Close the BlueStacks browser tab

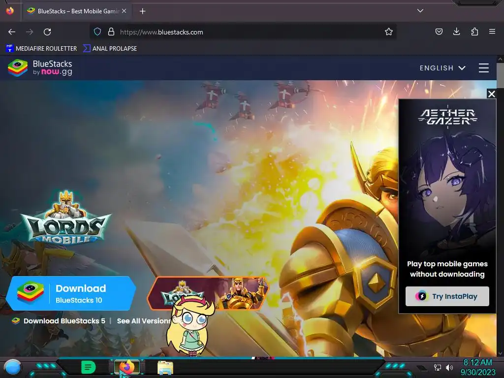(x=124, y=11)
